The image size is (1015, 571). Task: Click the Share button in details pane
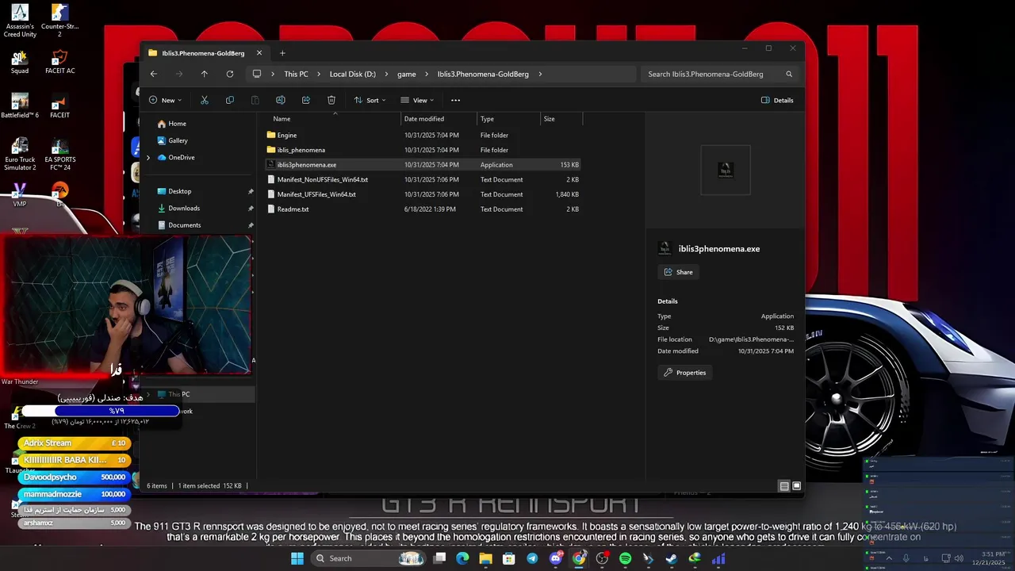[678, 272]
